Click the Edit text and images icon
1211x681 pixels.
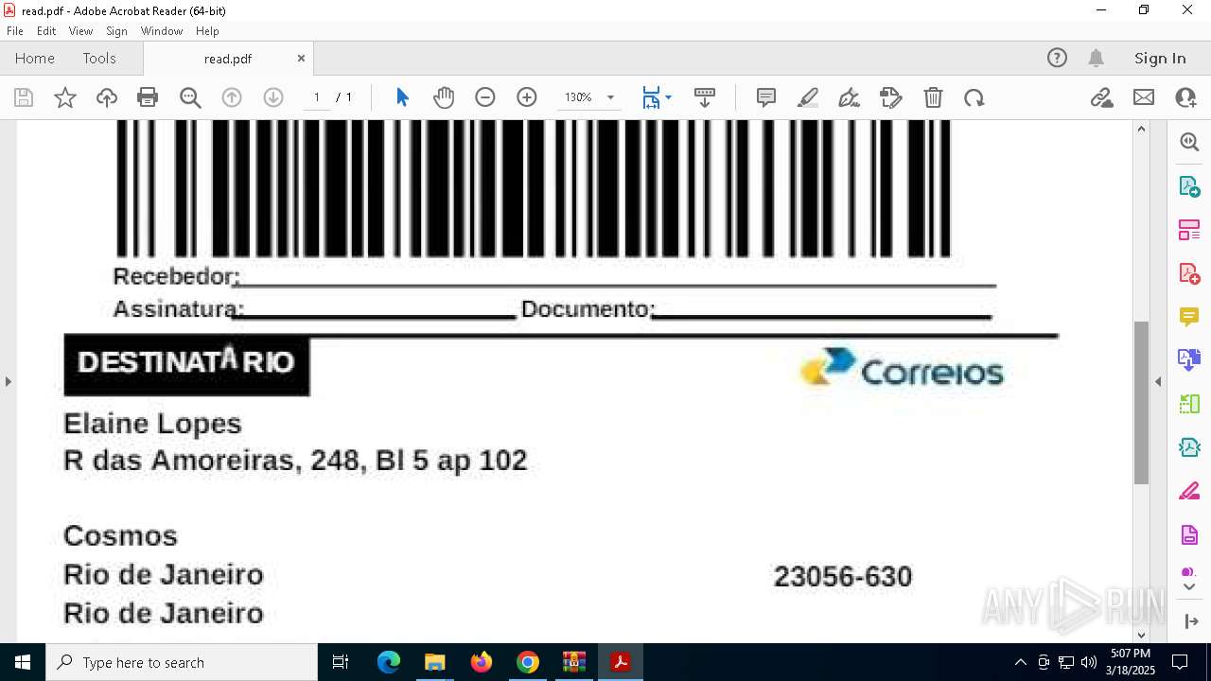click(x=891, y=97)
